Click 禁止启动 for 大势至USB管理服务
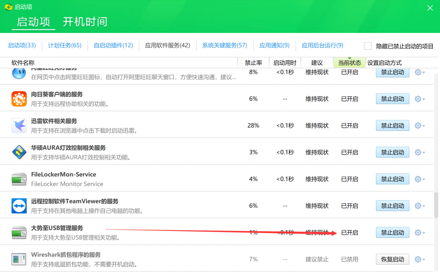The image size is (440, 277). point(392,233)
